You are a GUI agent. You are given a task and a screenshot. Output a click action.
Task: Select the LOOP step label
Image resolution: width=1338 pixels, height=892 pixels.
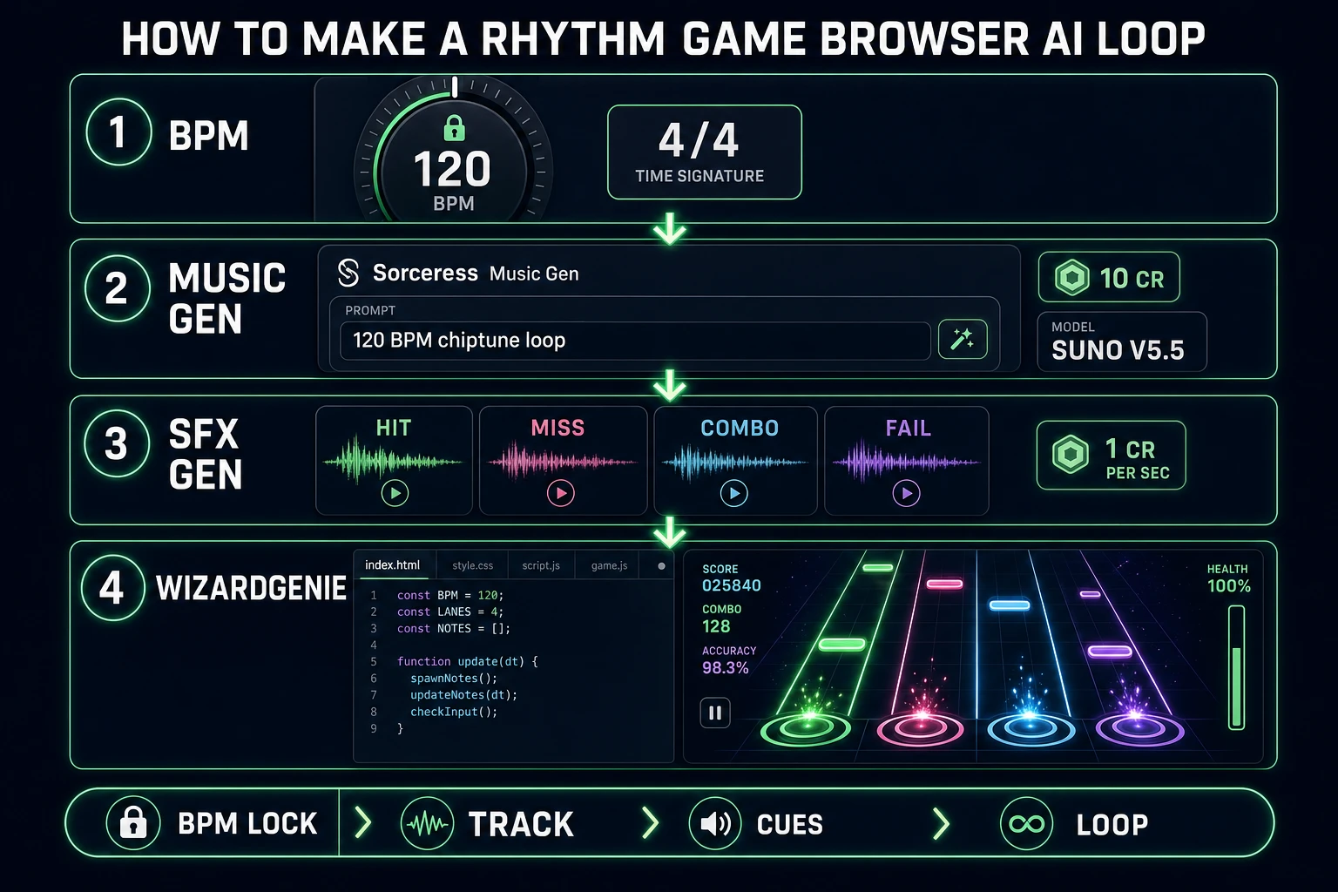pos(1112,825)
